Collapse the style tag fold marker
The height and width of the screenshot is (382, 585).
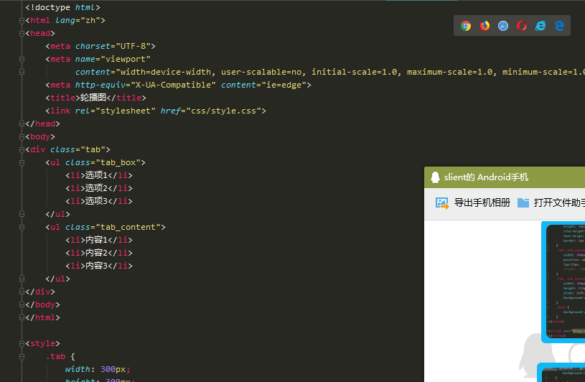(x=22, y=343)
